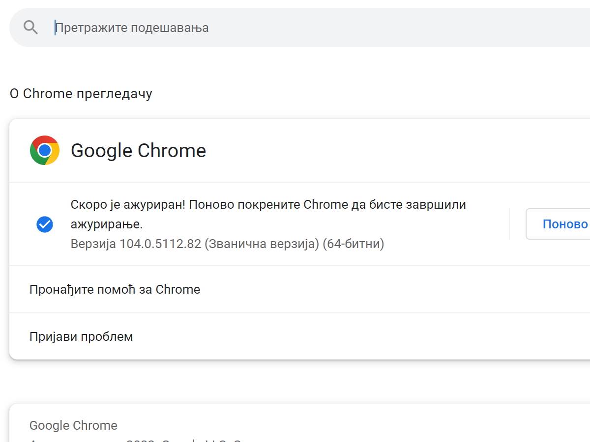Select the search icon in the settings search bar
This screenshot has width=590, height=442.
click(x=30, y=28)
